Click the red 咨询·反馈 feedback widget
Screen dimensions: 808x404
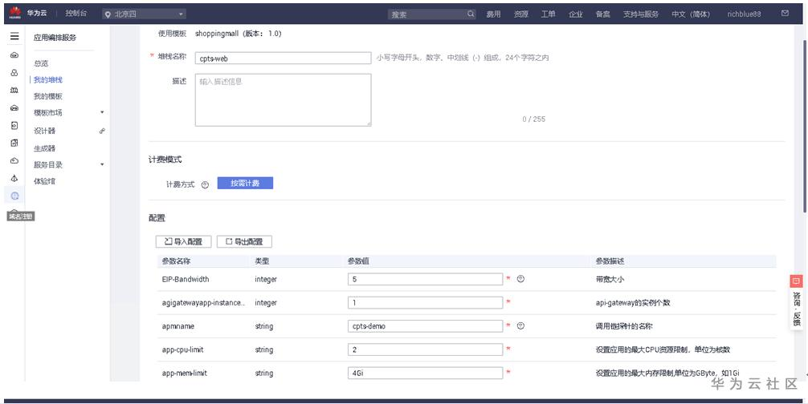pyautogui.click(x=796, y=301)
